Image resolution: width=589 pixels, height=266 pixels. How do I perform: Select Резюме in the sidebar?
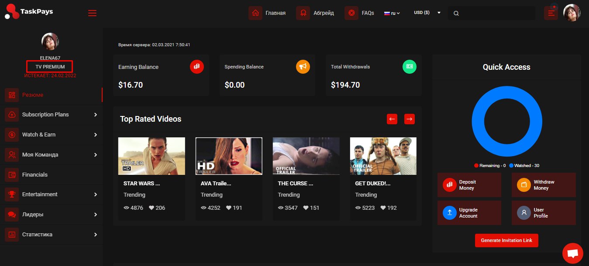pyautogui.click(x=51, y=95)
